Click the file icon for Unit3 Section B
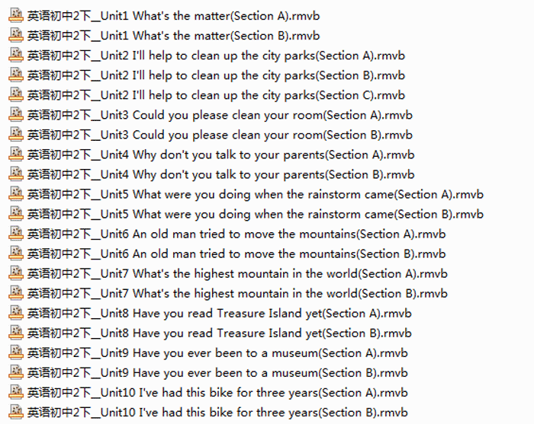Viewport: 534px width, 424px height. click(16, 135)
